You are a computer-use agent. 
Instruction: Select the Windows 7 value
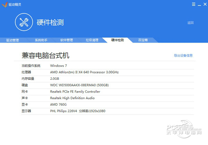[58, 66]
